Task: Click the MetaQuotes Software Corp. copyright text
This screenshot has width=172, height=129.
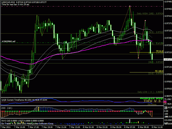Action: (28, 123)
